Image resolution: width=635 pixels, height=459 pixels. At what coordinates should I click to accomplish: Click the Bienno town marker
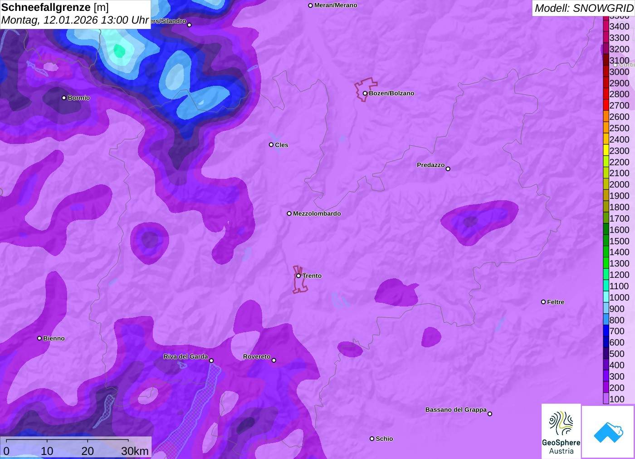pyautogui.click(x=39, y=338)
